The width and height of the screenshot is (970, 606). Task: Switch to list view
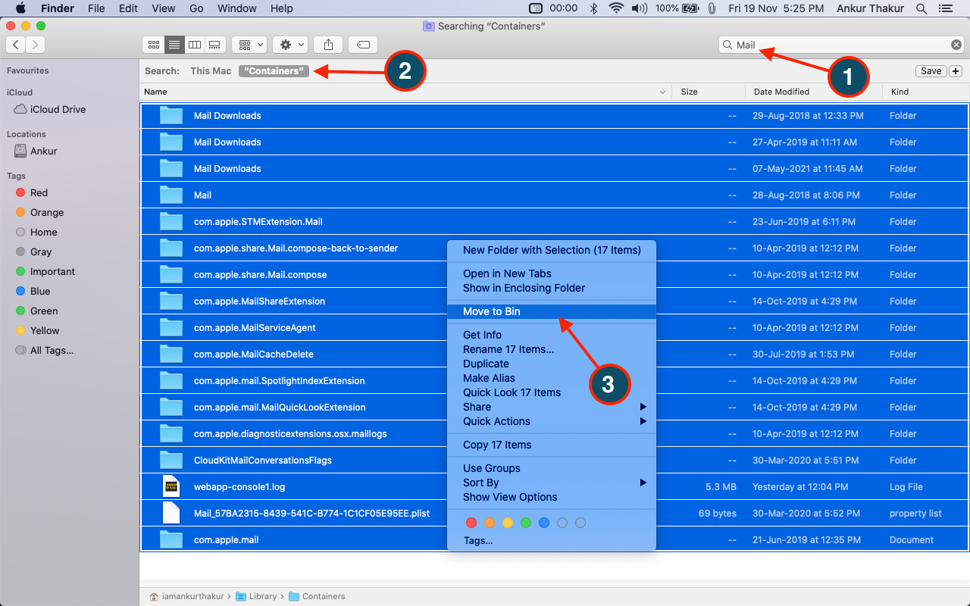pyautogui.click(x=174, y=45)
